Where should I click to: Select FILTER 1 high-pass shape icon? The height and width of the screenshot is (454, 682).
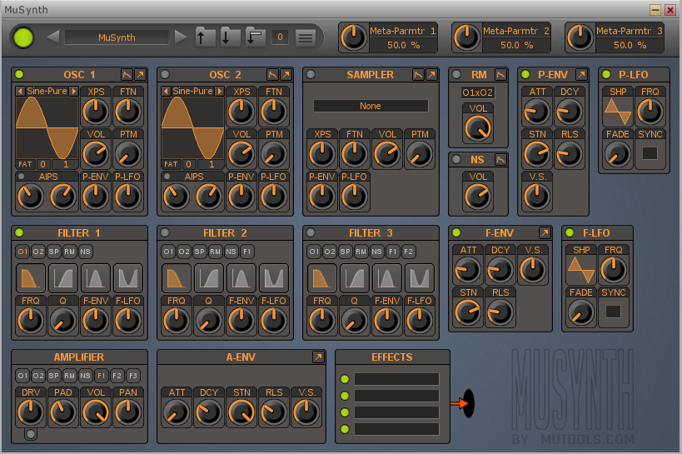point(63,277)
